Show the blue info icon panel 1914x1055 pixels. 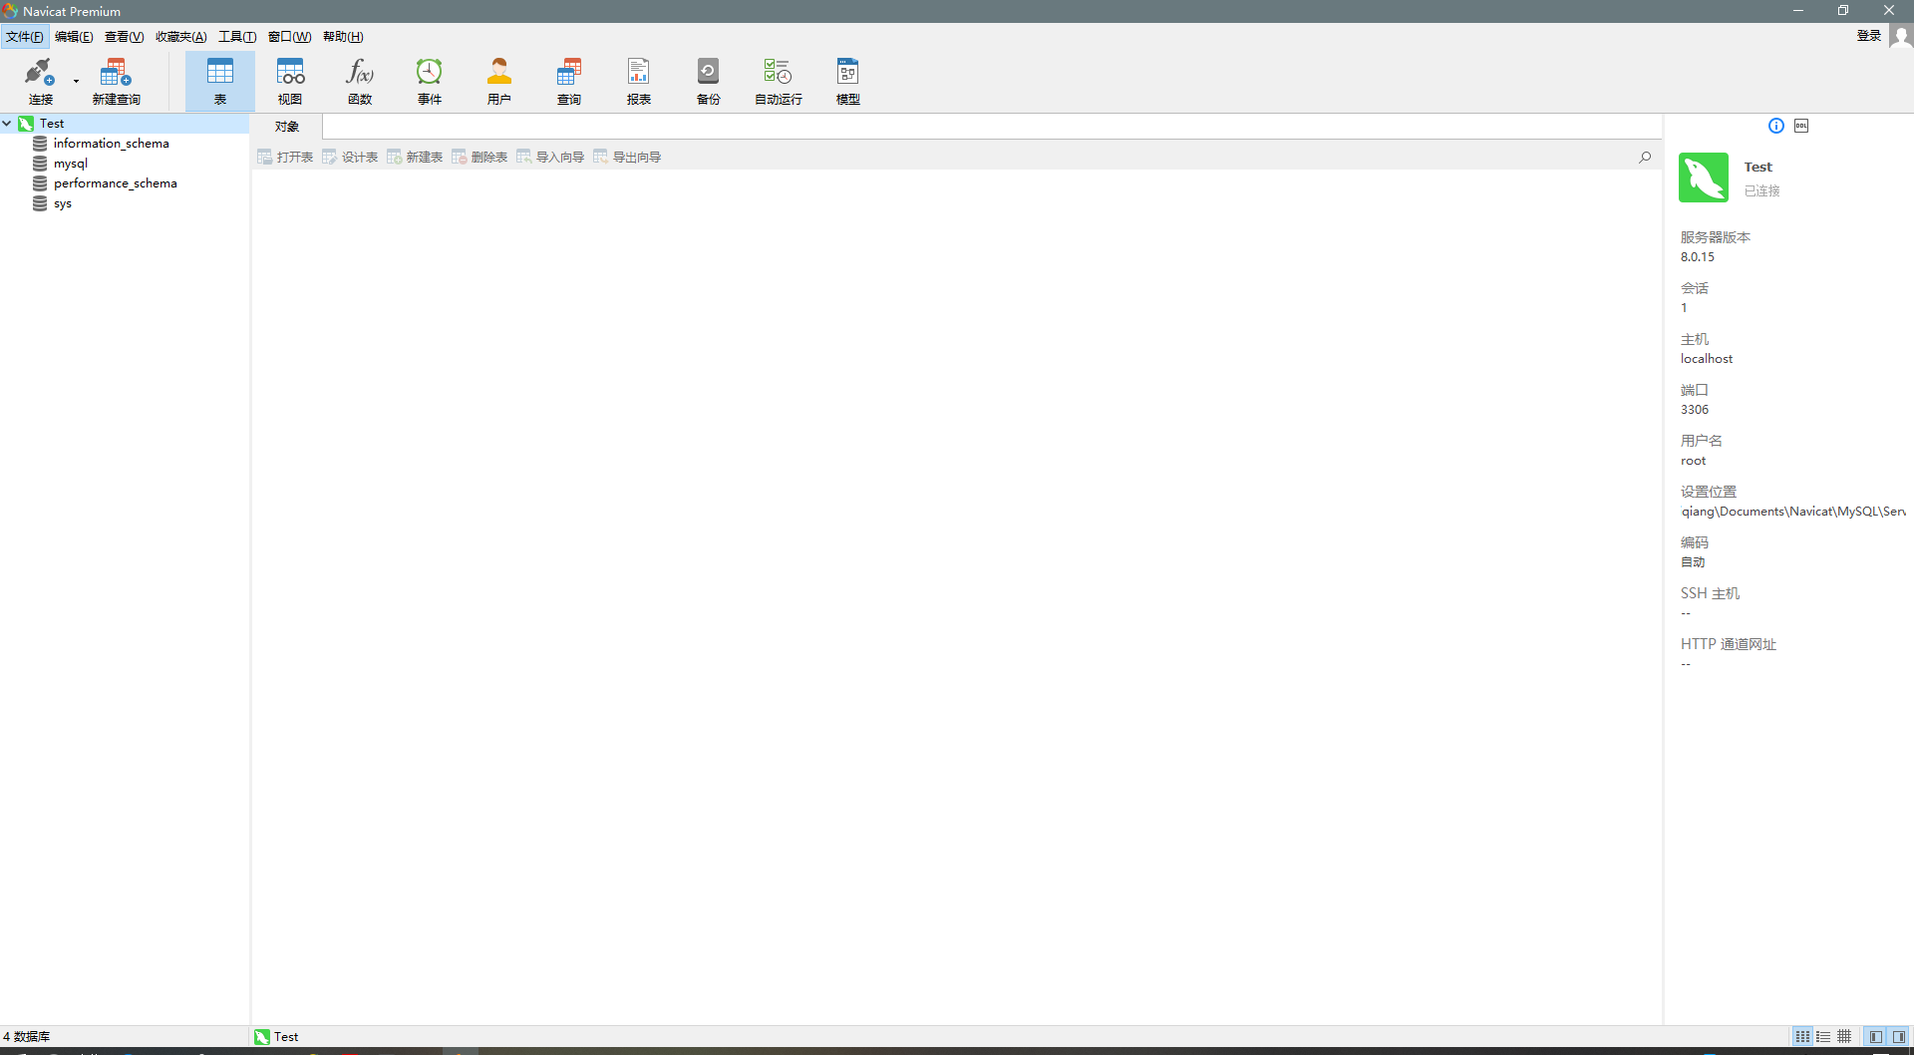(1776, 126)
